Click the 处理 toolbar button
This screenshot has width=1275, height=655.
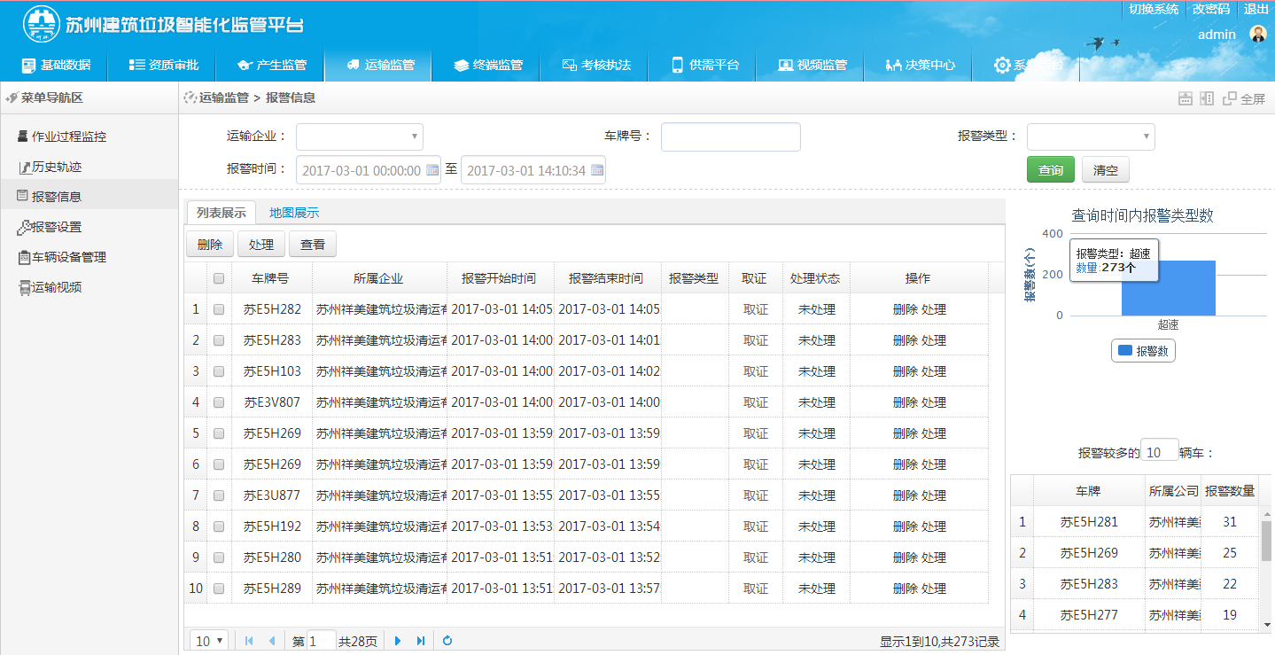click(261, 245)
